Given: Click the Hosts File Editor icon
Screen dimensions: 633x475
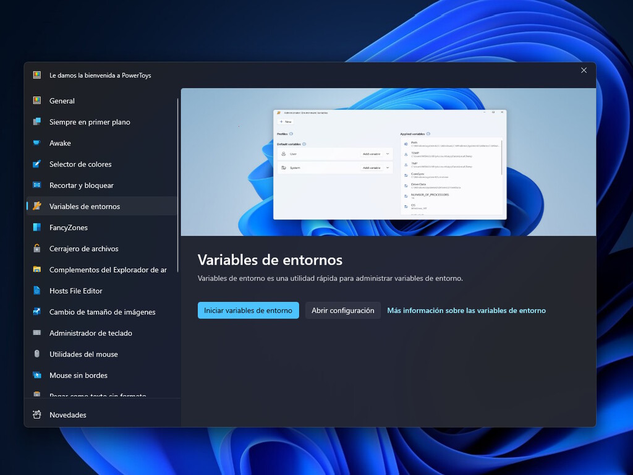Looking at the screenshot, I should point(36,291).
